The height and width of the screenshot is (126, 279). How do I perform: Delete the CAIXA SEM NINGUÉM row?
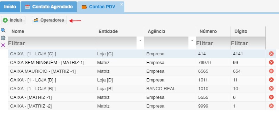tap(271, 62)
